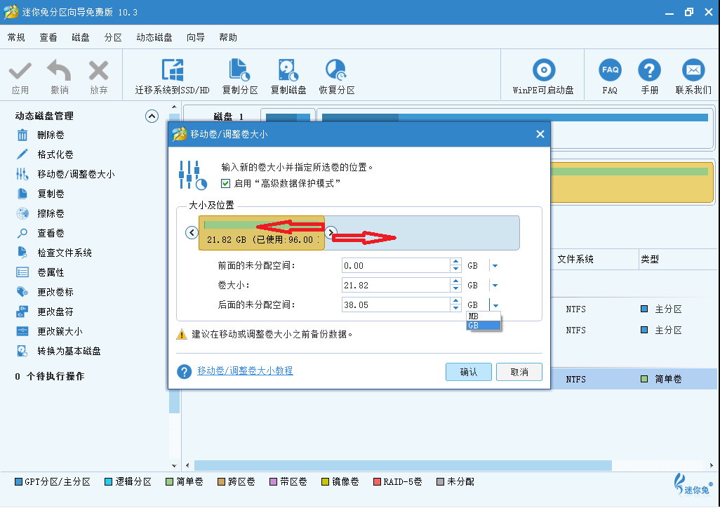This screenshot has height=508, width=720.
Task: Open Migrate OS to SSD/HD (迁移系统到SSD/HD) tool
Action: point(172,76)
